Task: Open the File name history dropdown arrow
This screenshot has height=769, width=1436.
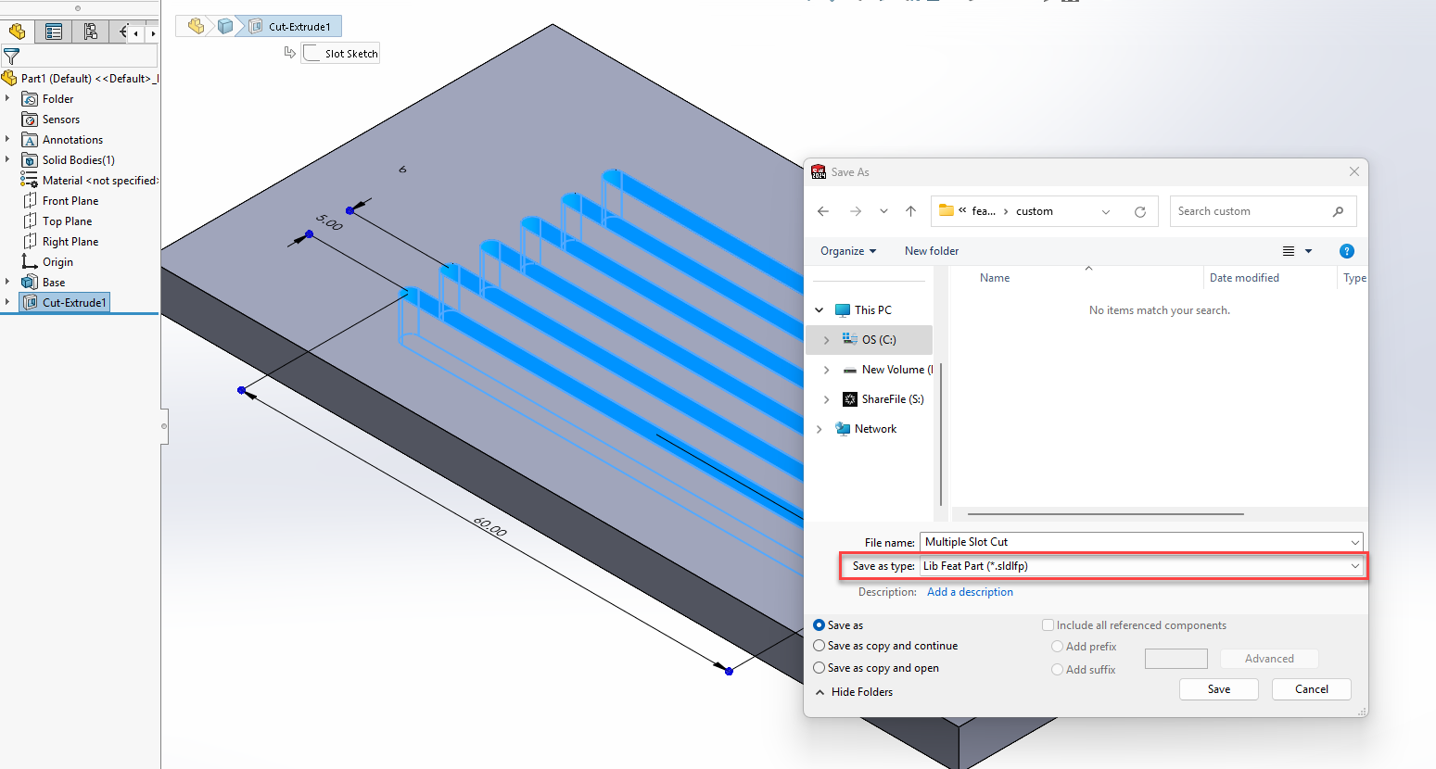Action: click(x=1354, y=542)
